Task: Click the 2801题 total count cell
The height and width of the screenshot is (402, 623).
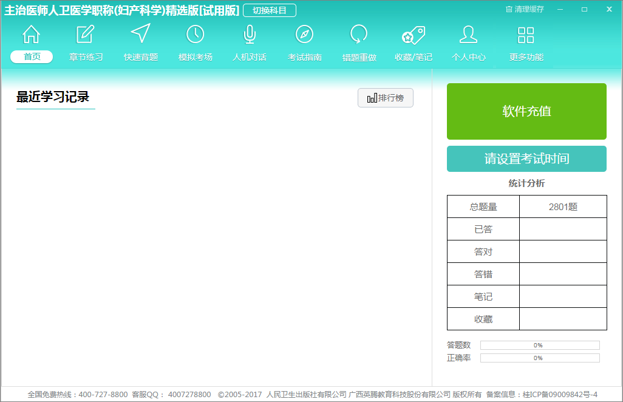Action: click(563, 206)
